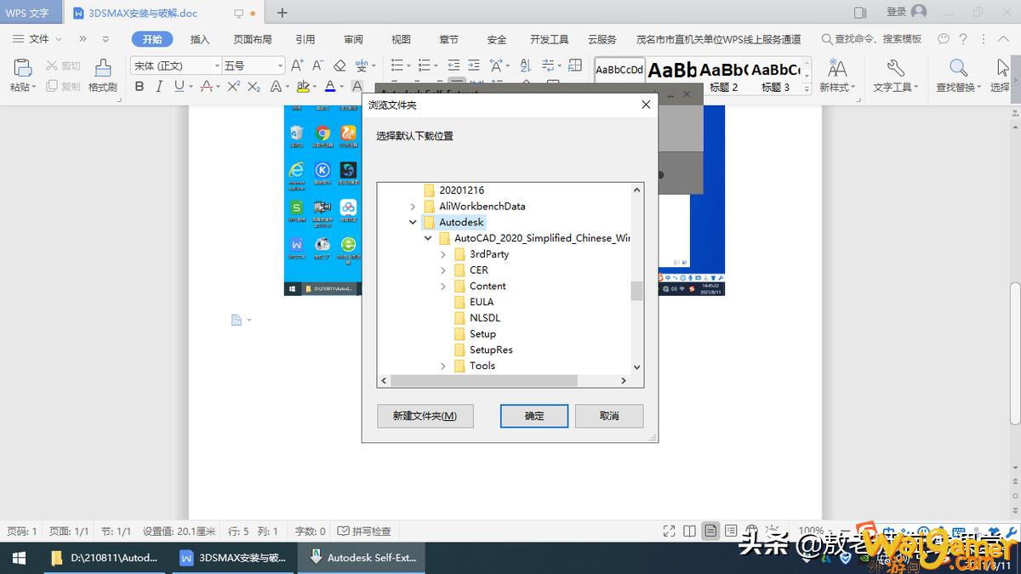Switch to the 审阅 ribbon tab
This screenshot has width=1021, height=574.
(x=353, y=39)
